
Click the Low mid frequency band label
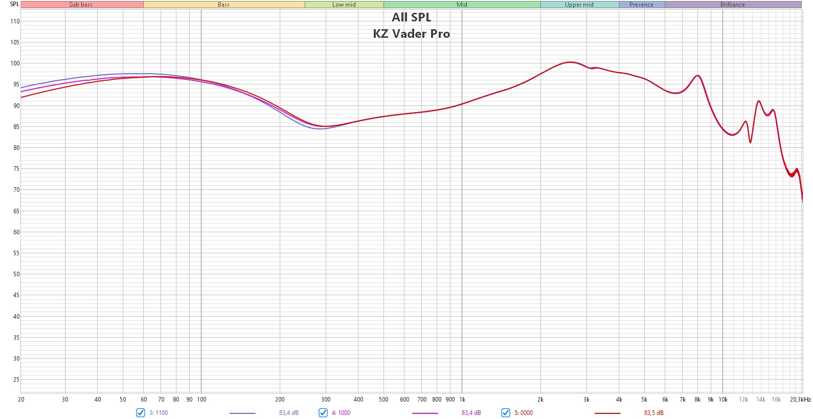(x=344, y=5)
